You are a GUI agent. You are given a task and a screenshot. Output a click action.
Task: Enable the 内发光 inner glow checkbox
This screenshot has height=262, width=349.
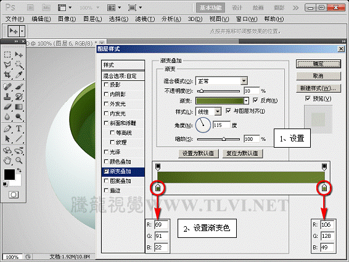(x=107, y=113)
